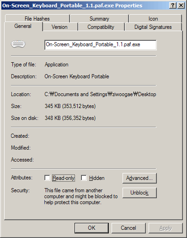Click the keyboard application icon

click(18, 44)
